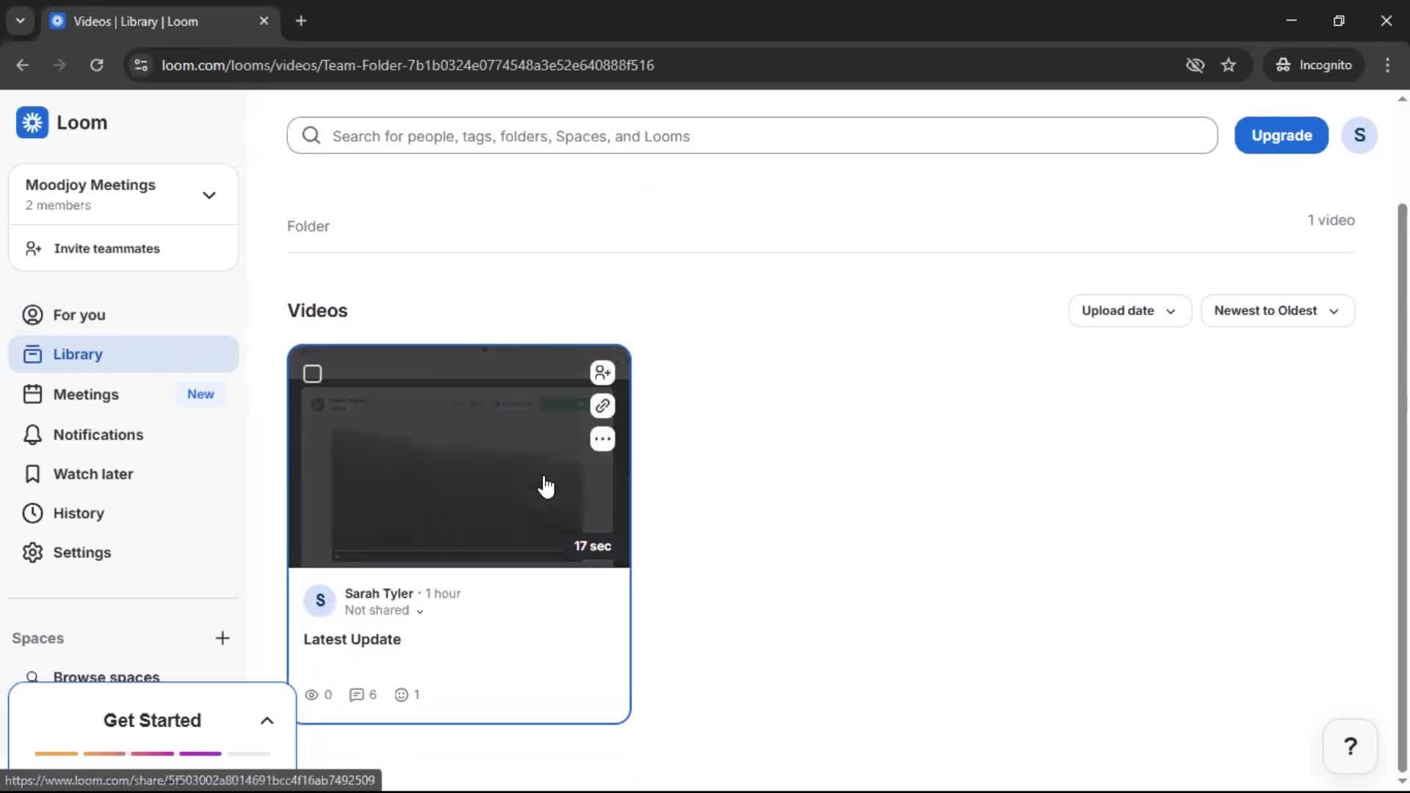Open the Meetings section marked New

pyautogui.click(x=86, y=394)
